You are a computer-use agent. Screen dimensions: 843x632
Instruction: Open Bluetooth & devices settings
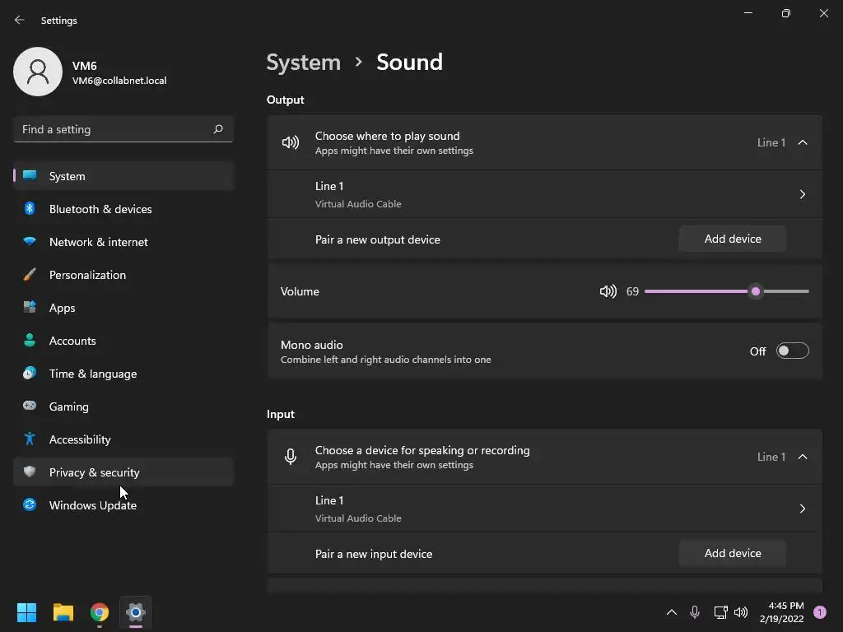click(100, 209)
